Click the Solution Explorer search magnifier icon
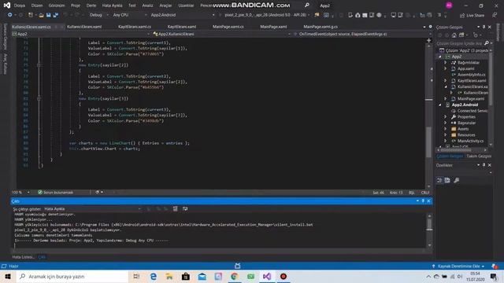 [487, 43]
